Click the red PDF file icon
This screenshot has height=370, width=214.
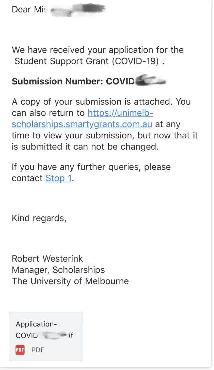(20, 350)
